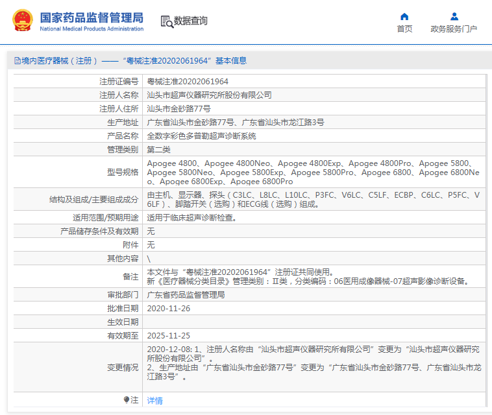This screenshot has height=415, width=492.
Task: Select the value 粤械注准20202061964 in 注册证编号 row
Action: tap(188, 82)
